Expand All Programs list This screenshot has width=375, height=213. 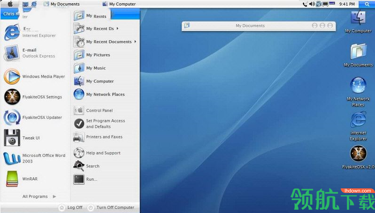pyautogui.click(x=39, y=196)
